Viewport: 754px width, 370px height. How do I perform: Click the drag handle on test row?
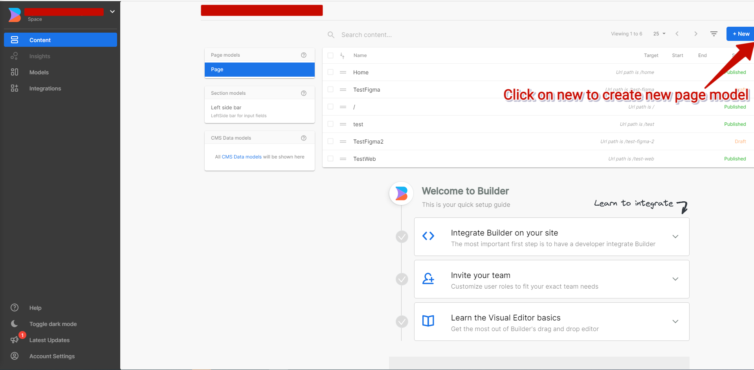343,124
